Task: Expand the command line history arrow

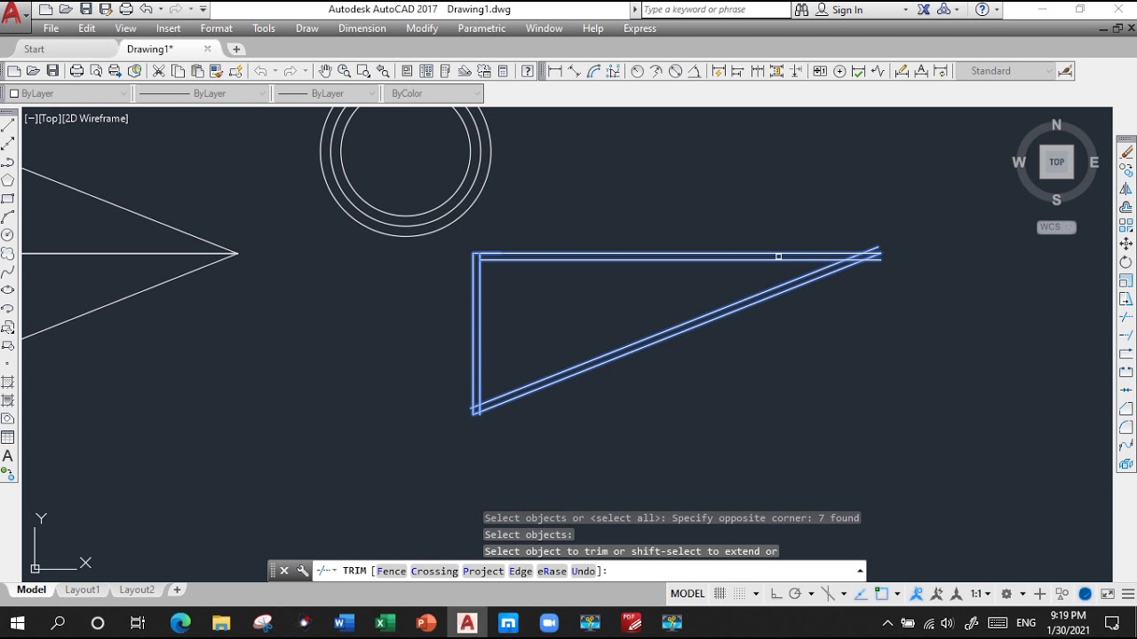Action: [860, 571]
